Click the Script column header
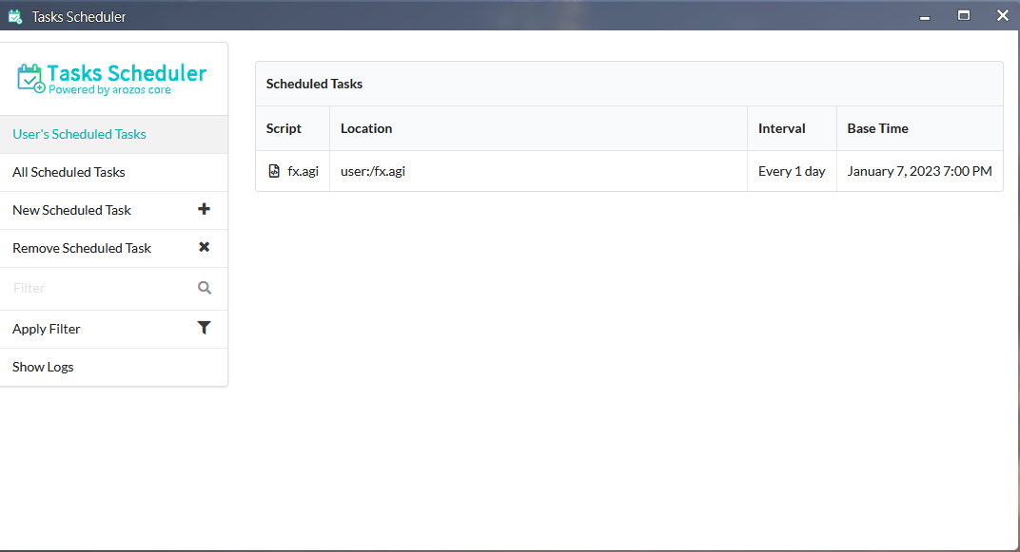This screenshot has height=552, width=1020. 284,128
